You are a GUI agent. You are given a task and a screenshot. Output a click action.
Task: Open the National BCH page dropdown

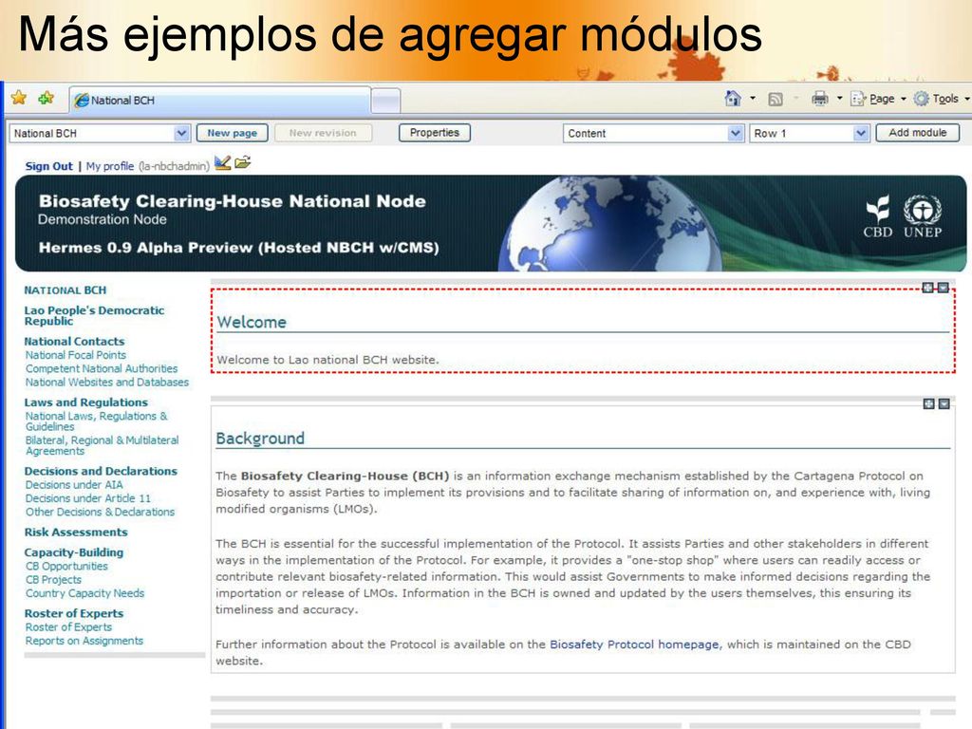99,133
